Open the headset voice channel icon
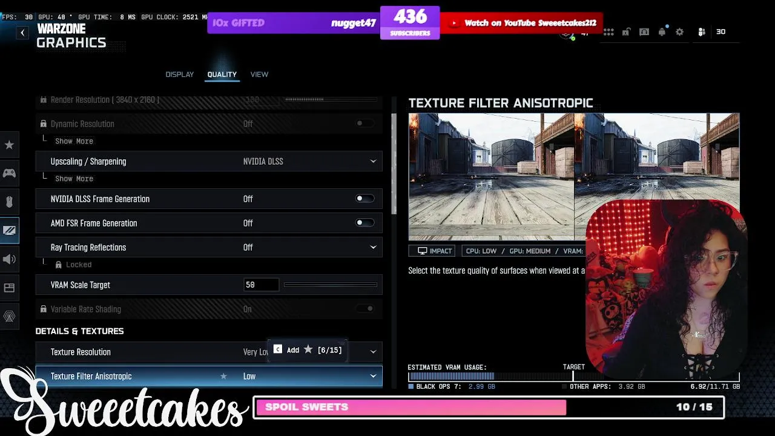775x436 pixels. 644,32
